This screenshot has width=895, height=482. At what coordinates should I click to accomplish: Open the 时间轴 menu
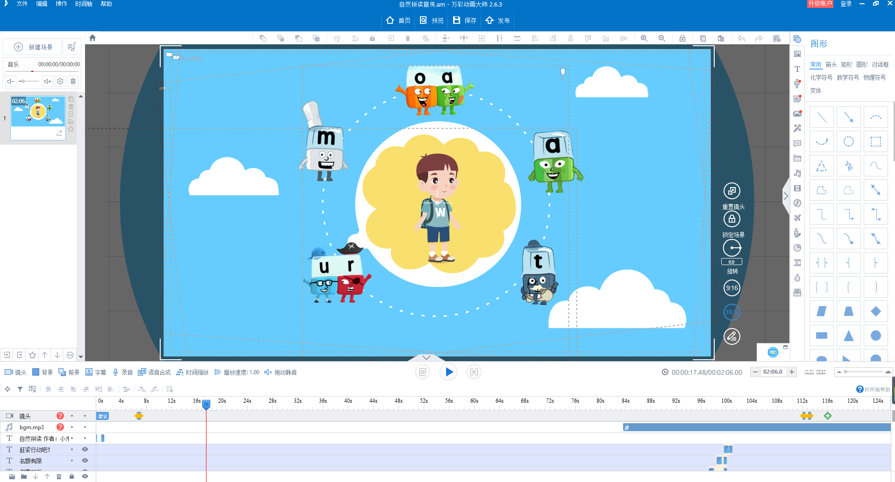[x=84, y=4]
